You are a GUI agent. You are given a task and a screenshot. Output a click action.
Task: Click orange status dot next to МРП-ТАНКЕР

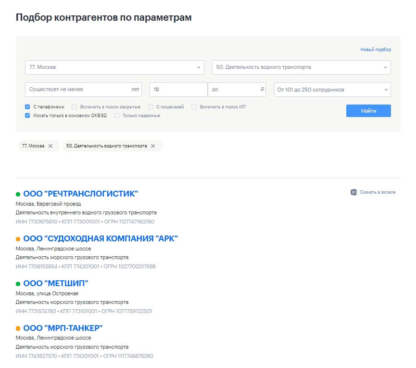(x=18, y=329)
